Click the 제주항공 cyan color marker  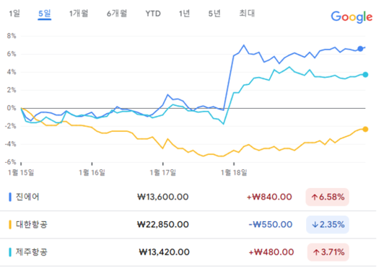10,252
